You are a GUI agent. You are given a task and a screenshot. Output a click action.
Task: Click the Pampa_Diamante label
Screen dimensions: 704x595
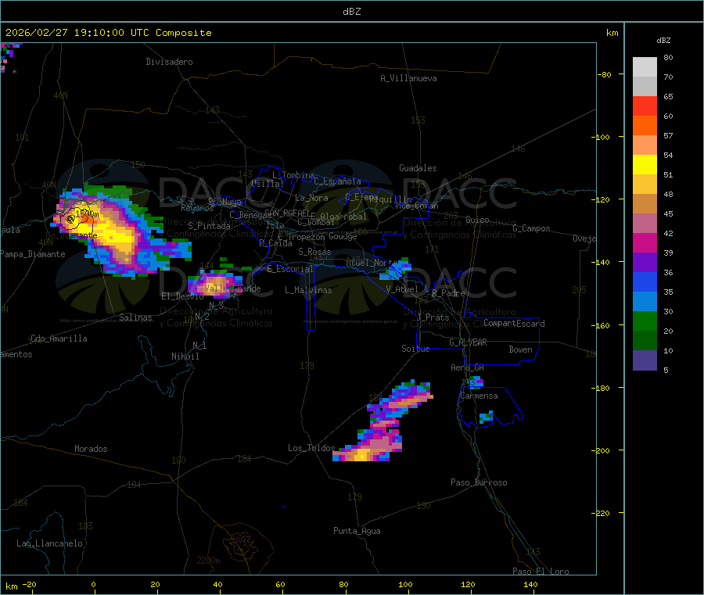[x=33, y=254]
